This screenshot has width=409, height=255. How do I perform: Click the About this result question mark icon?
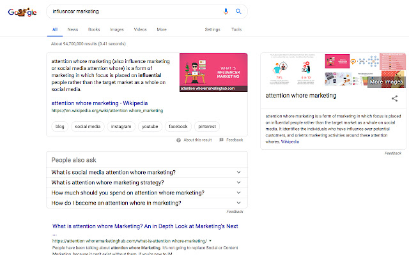[178, 140]
